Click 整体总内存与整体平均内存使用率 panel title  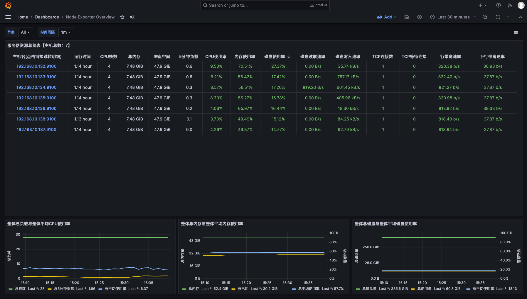(212, 224)
